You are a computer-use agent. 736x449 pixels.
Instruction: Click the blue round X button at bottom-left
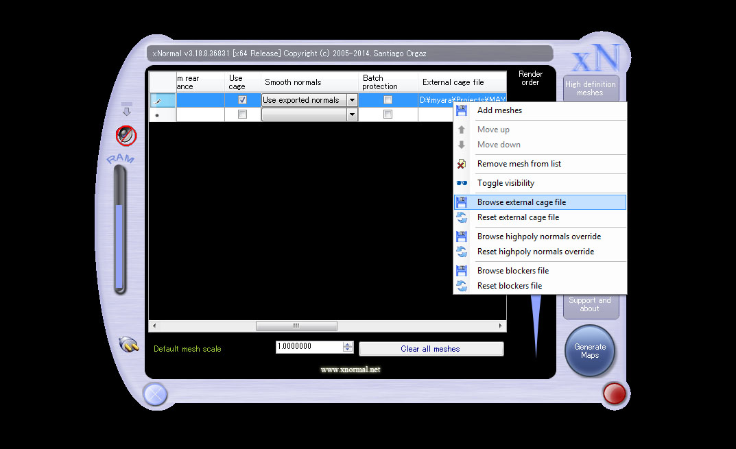point(156,394)
